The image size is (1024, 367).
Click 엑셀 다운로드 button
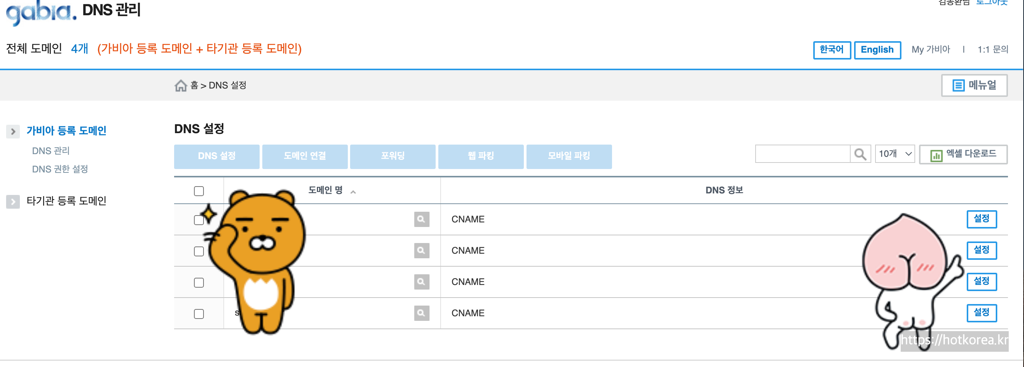click(964, 154)
